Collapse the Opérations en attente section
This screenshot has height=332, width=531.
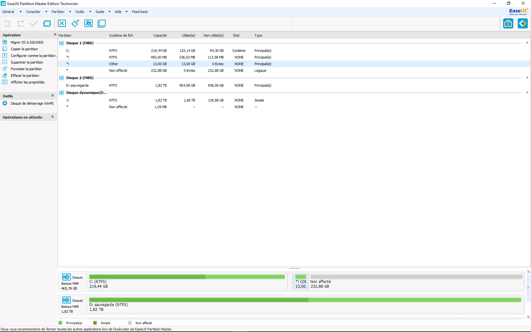[52, 117]
